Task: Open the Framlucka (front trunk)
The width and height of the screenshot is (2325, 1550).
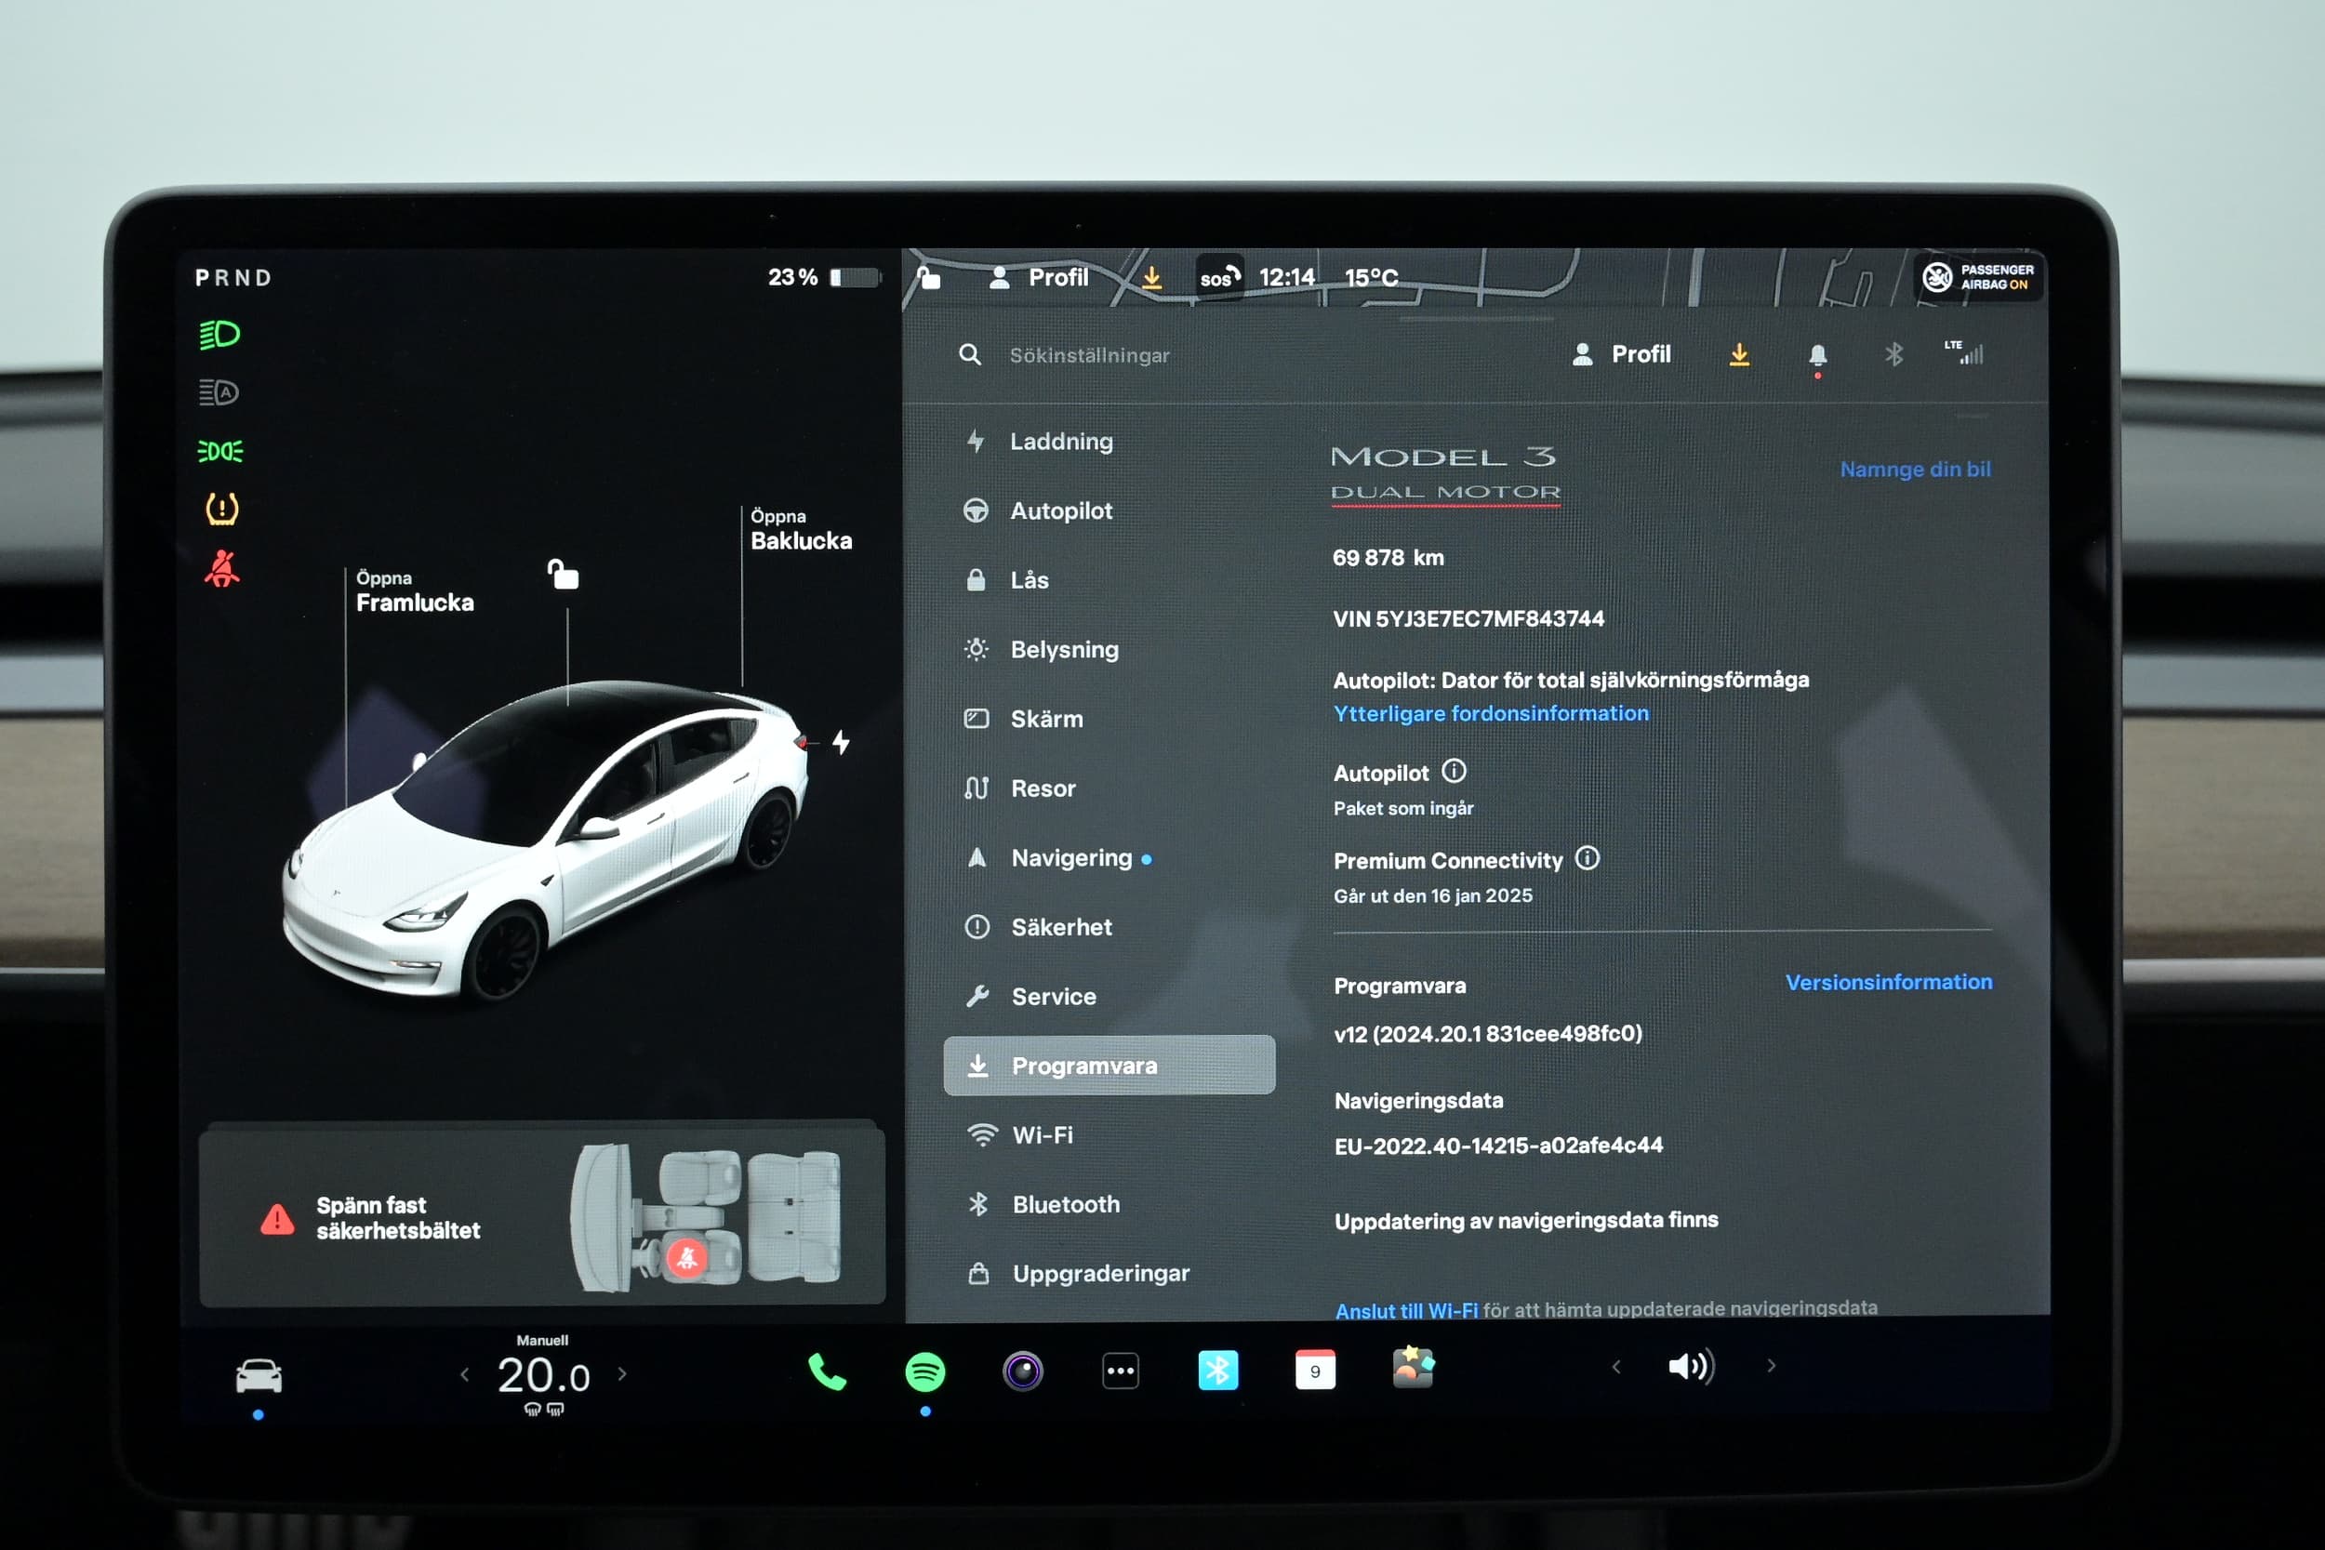Action: click(x=413, y=591)
